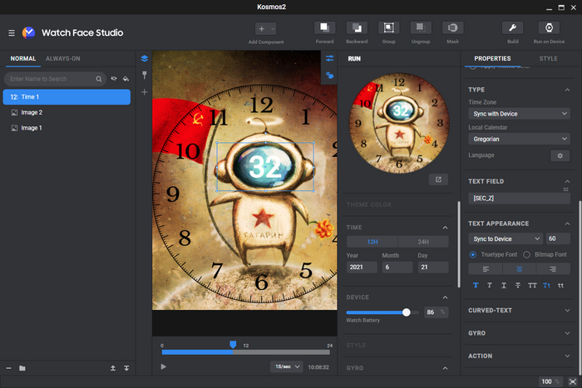The image size is (582, 388).
Task: Open the hamburger menu
Action: (12, 32)
